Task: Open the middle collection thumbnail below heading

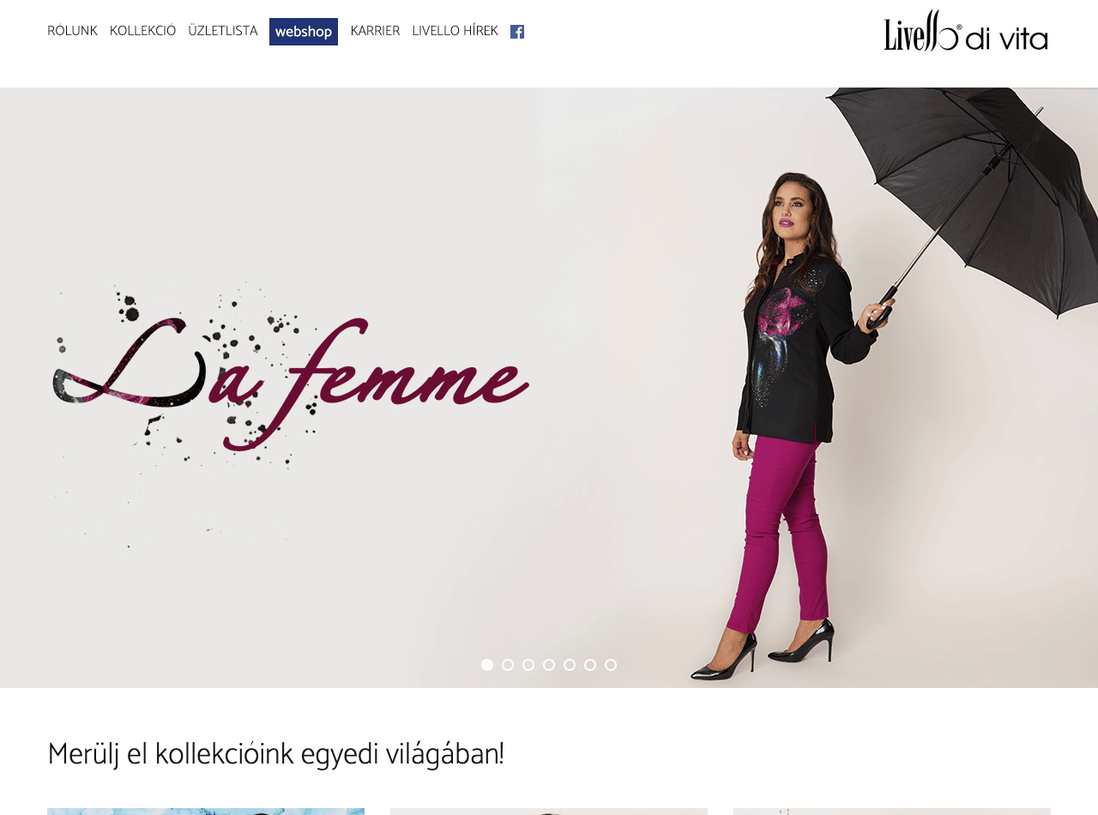Action: 549,812
